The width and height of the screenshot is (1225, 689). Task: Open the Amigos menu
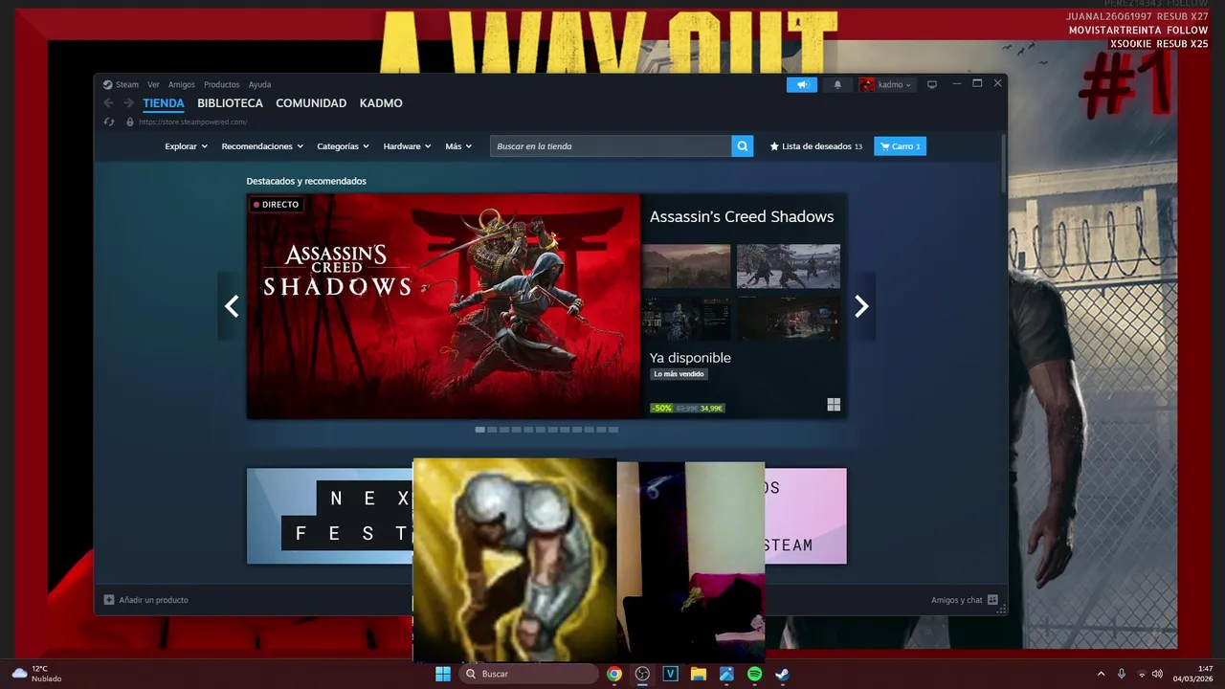coord(182,84)
